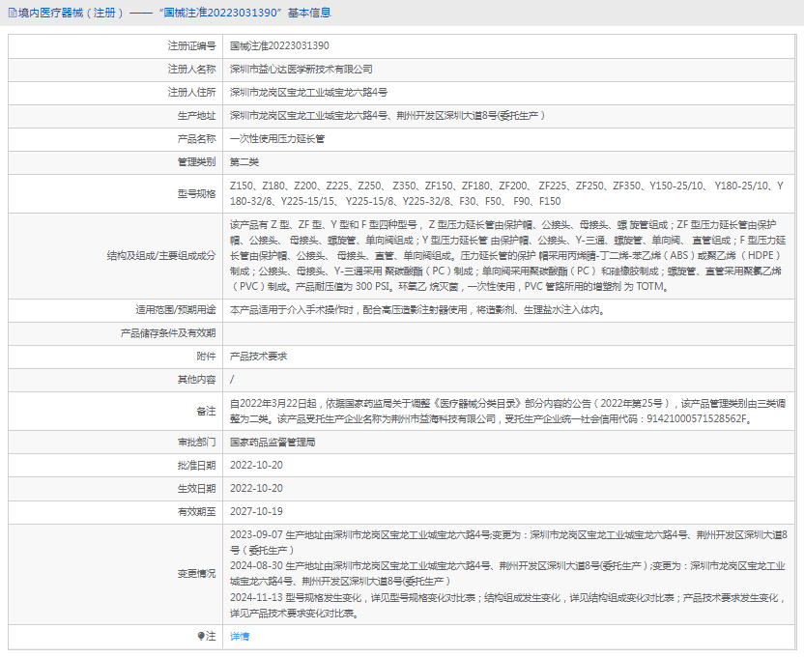Screen dimensions: 804x658
Task: Click the document icon in the page header
Action: click(13, 13)
